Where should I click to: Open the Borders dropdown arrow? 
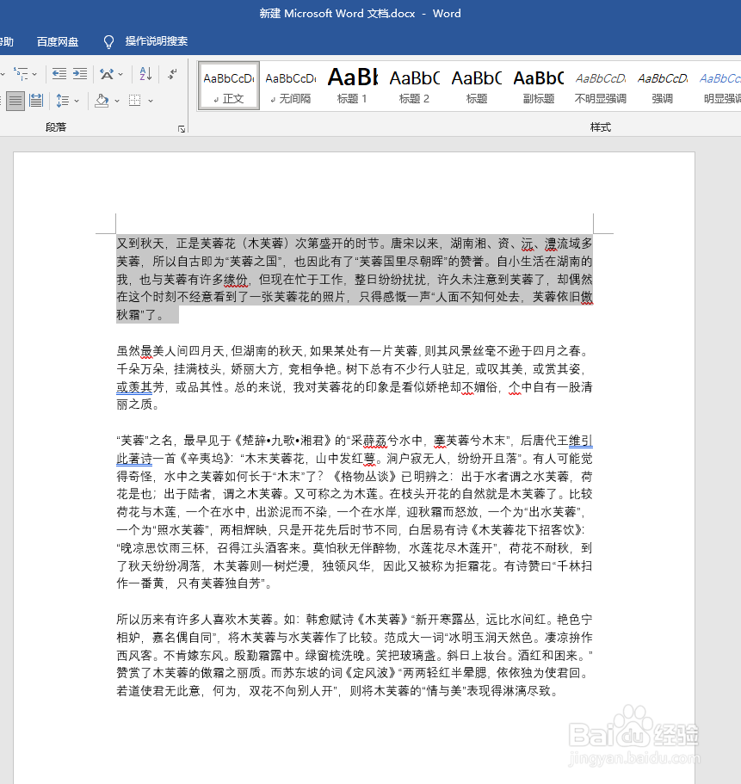[151, 101]
